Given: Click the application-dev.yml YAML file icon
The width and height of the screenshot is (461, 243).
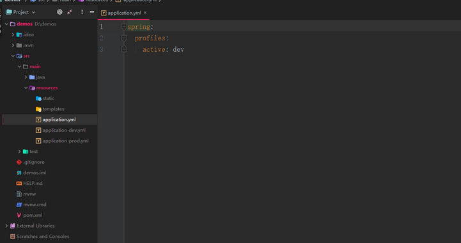Looking at the screenshot, I should pos(38,130).
